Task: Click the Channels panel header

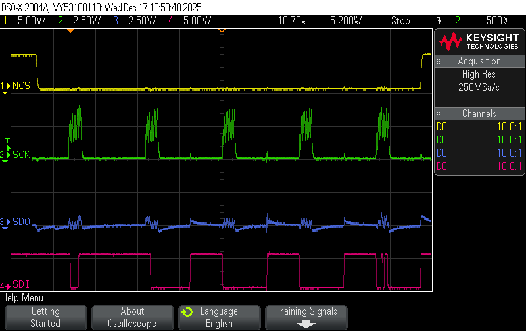Action: pos(479,113)
